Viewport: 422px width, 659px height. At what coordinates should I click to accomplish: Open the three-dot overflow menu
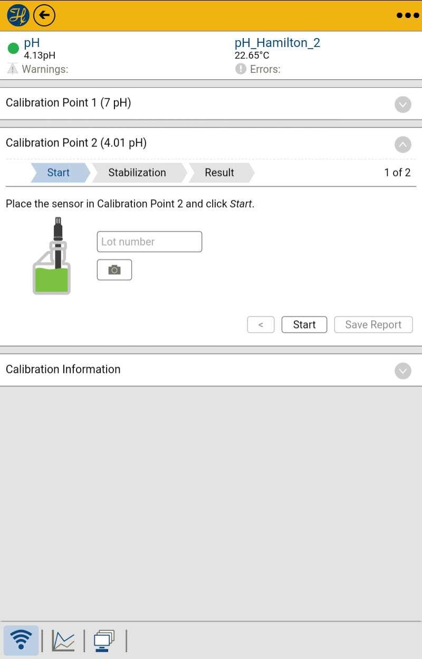408,15
